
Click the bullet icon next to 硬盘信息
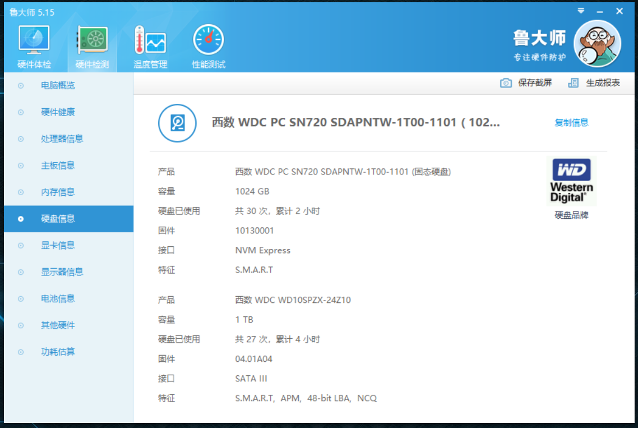coord(21,219)
